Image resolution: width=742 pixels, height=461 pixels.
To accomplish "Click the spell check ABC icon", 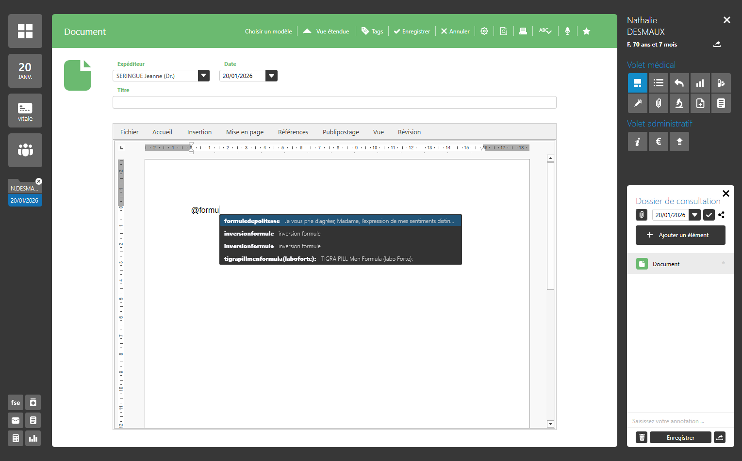I will click(x=545, y=31).
